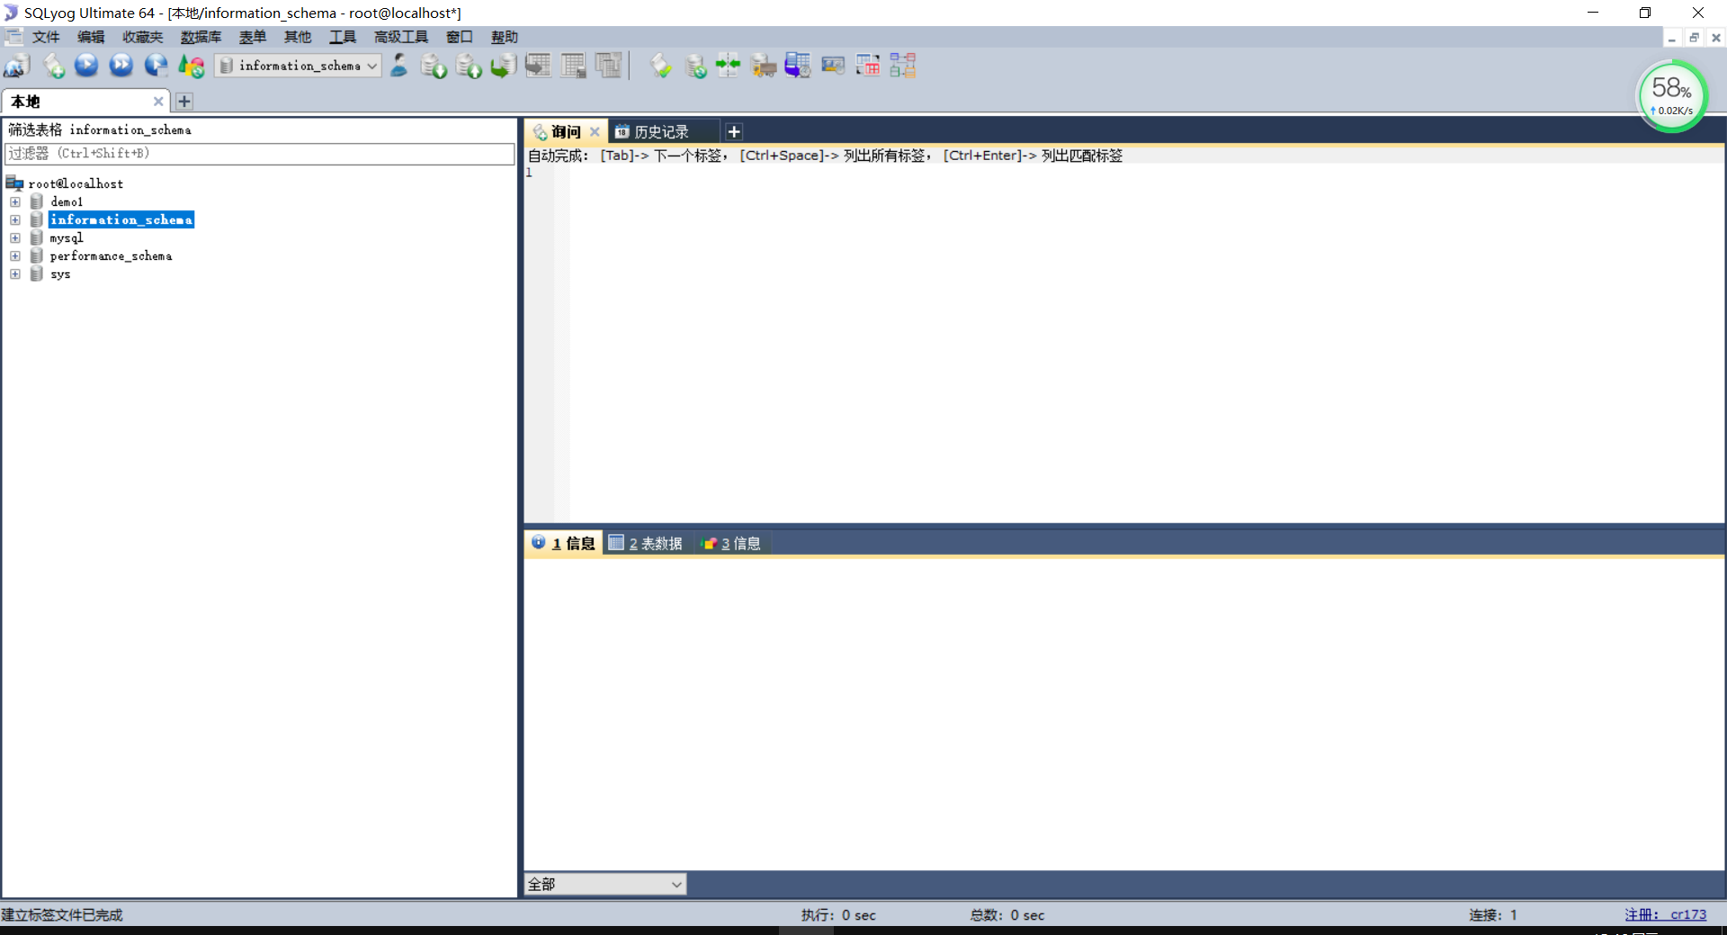Viewport: 1727px width, 935px height.
Task: Click the root@localhost server icon
Action: [x=14, y=183]
